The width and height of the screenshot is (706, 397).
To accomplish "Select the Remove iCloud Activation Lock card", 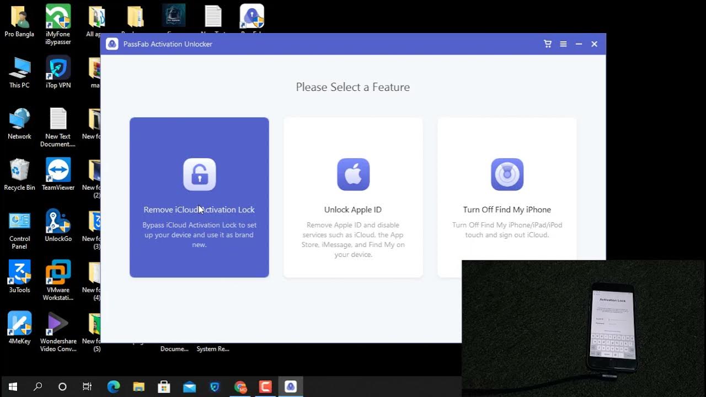I will tap(199, 197).
